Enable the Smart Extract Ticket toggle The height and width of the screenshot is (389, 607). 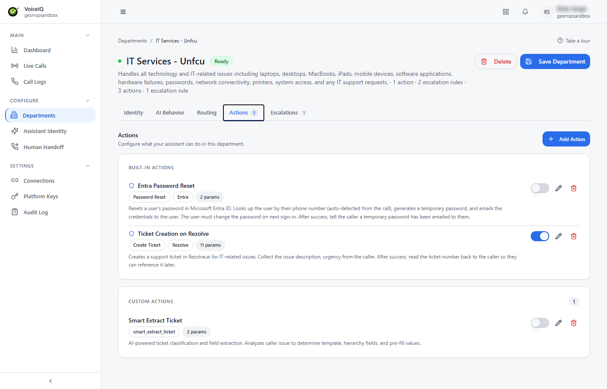click(540, 323)
